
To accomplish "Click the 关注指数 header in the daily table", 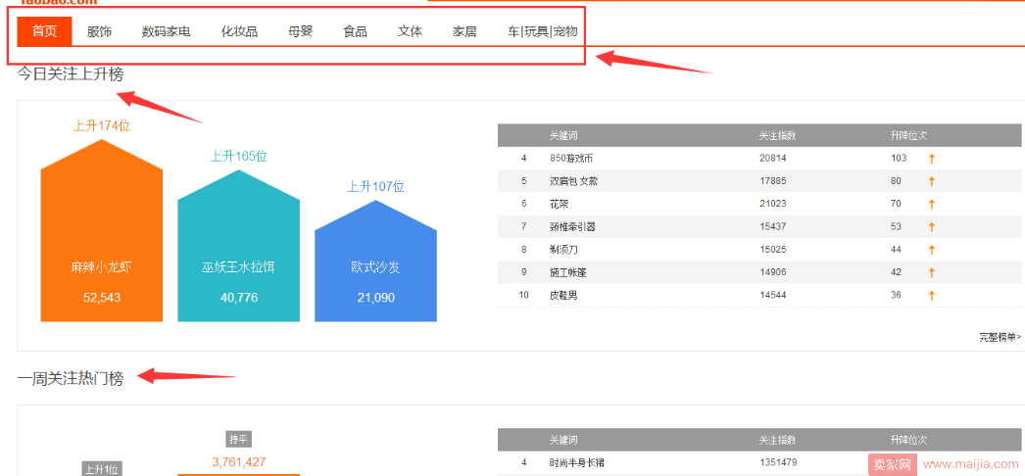I will coord(777,136).
